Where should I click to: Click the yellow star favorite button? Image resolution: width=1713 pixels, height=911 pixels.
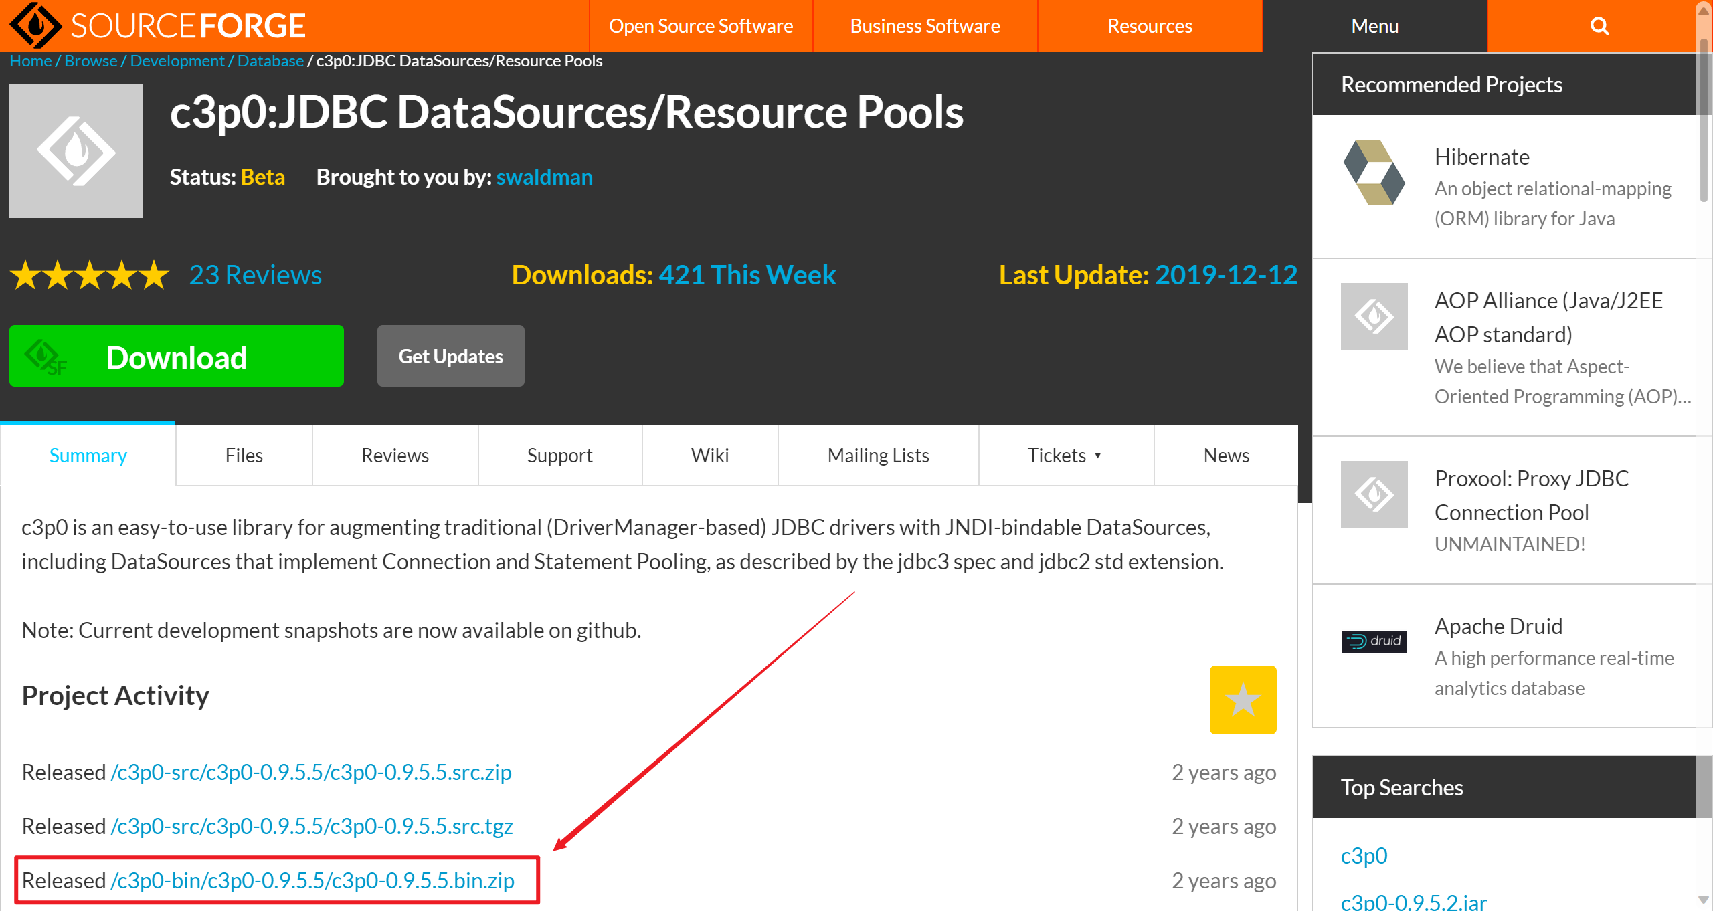[1243, 700]
